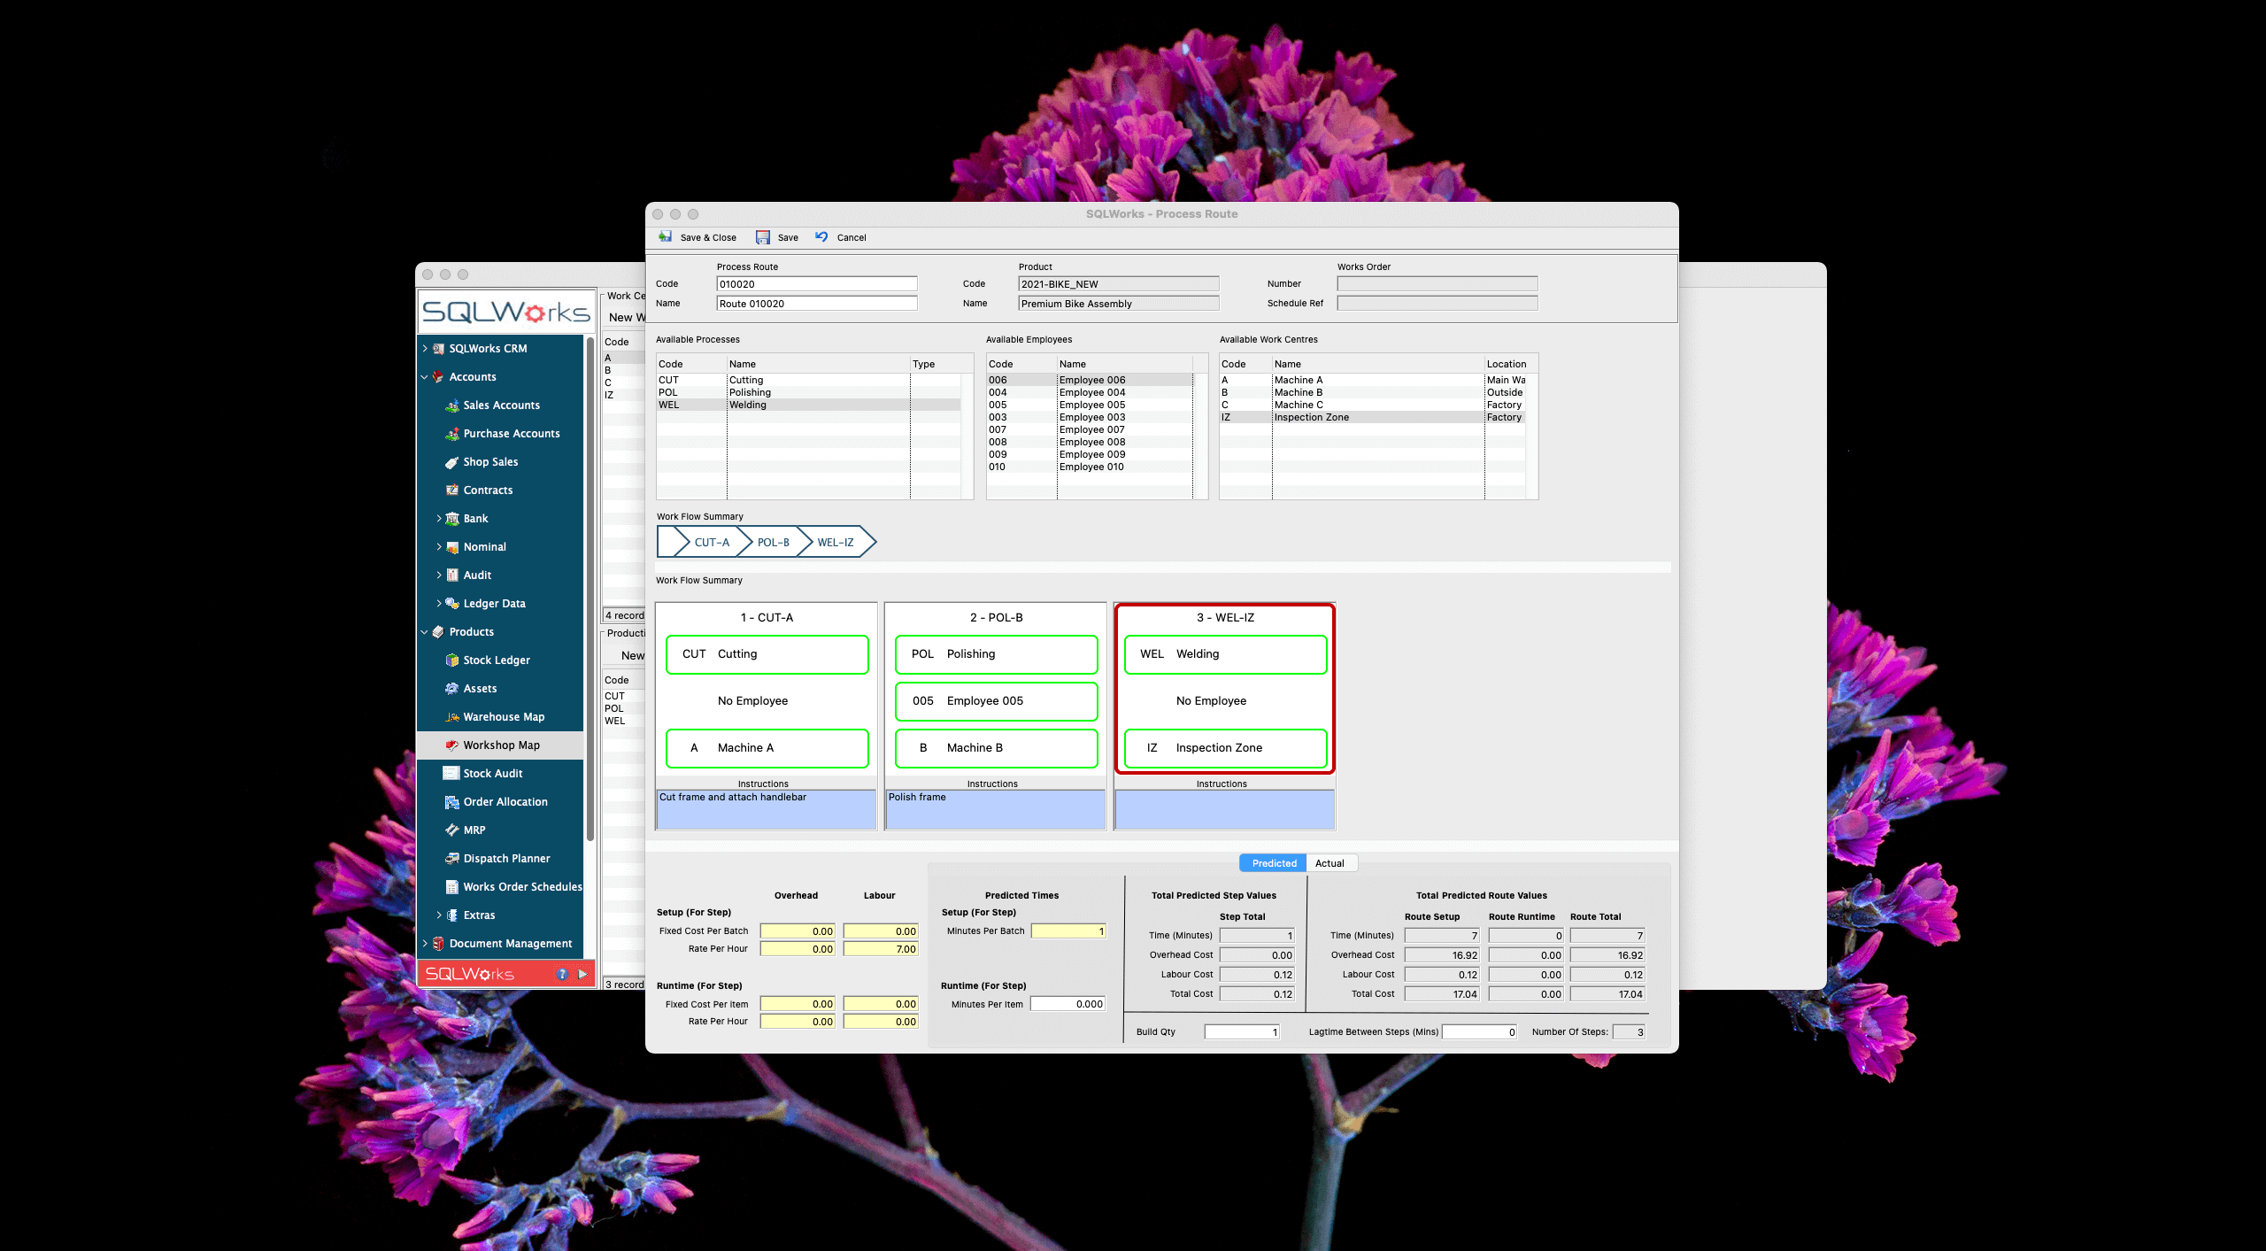
Task: Open the Warehouse Map
Action: point(503,716)
